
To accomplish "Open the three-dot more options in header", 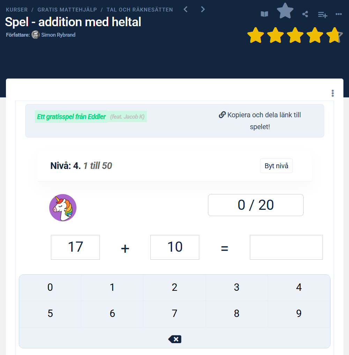I will [x=339, y=14].
